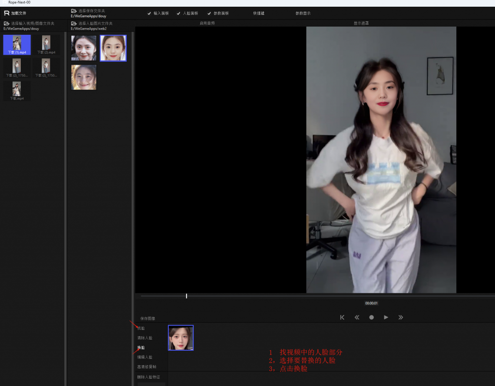Image resolution: width=495 pixels, height=386 pixels.
Task: Click the white playhead marker on timeline
Action: click(x=187, y=296)
